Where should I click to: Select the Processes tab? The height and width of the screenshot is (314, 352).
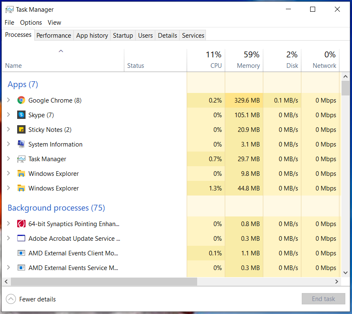(18, 35)
